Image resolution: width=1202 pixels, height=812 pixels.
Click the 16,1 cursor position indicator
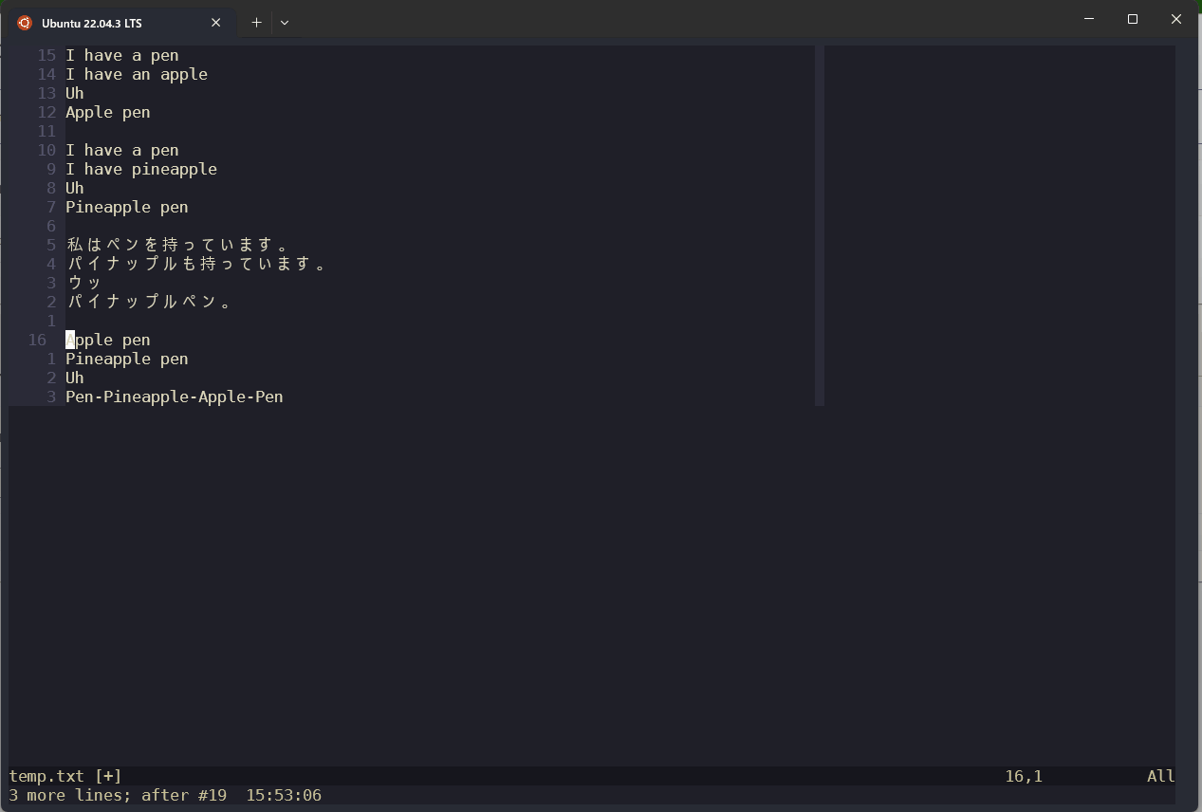pos(1023,776)
